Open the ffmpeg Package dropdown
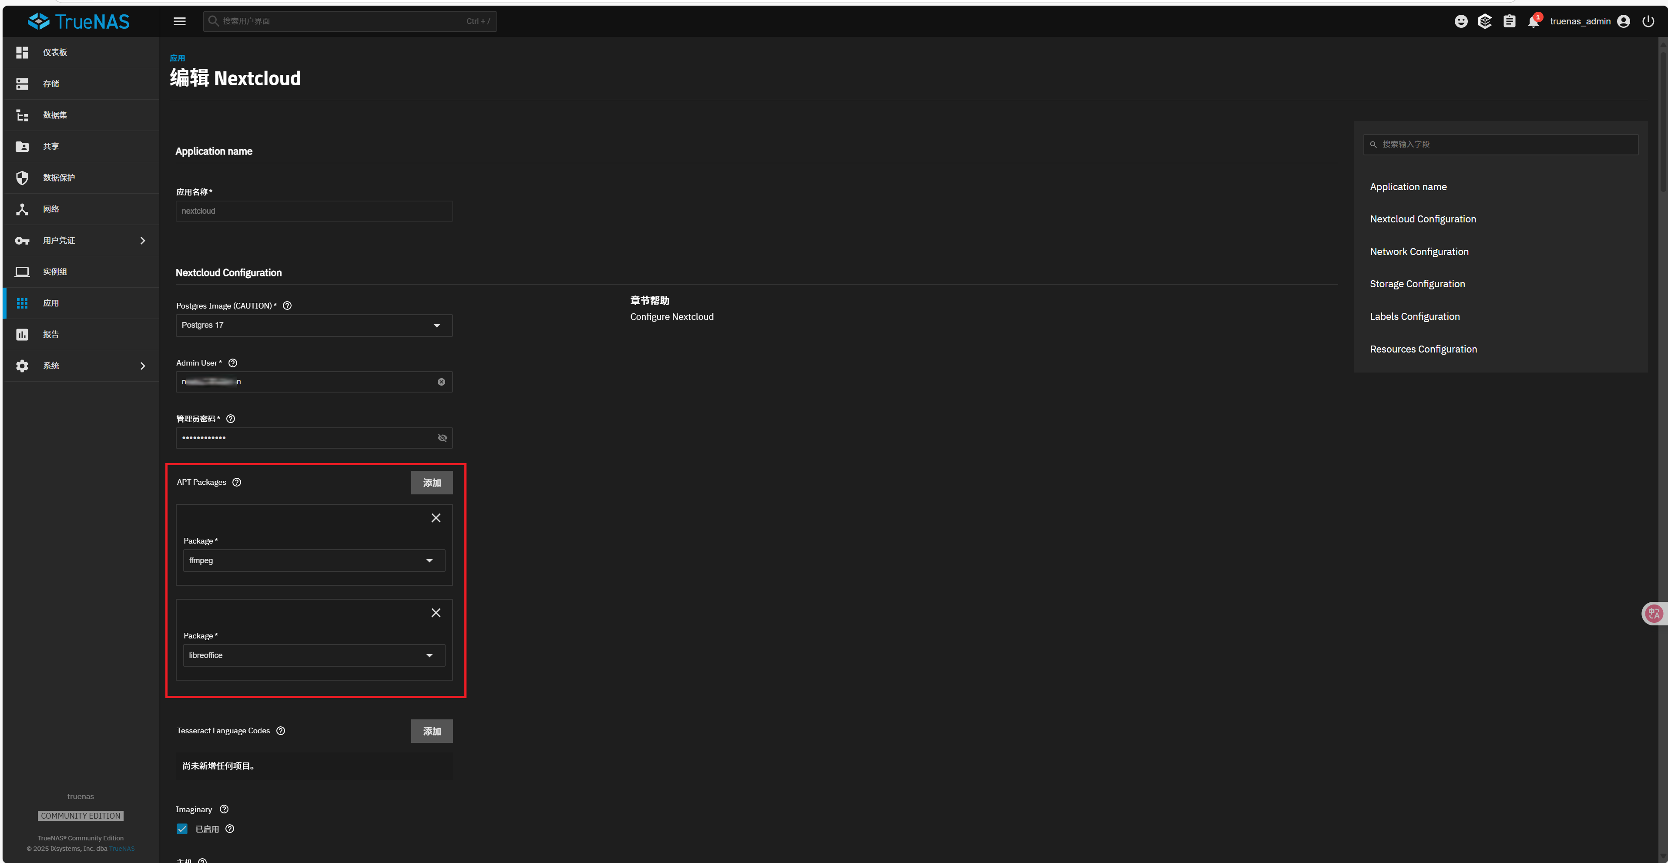The width and height of the screenshot is (1668, 863). click(x=430, y=561)
